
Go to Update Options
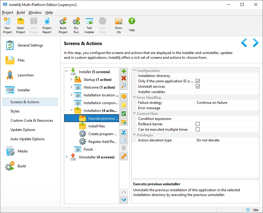(x=23, y=130)
